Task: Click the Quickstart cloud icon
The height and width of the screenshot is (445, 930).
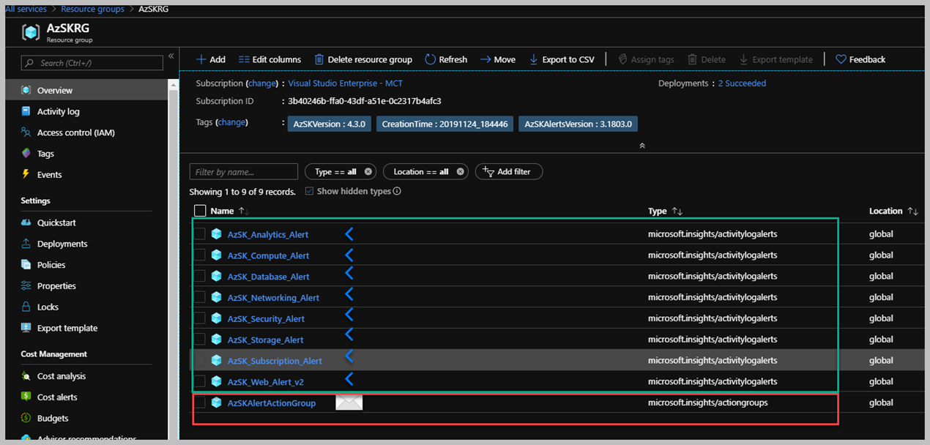Action: pos(26,222)
